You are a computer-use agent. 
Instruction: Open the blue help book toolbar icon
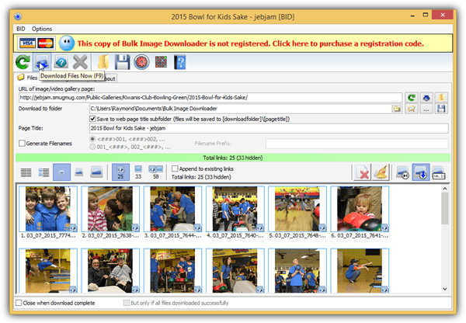[180, 62]
